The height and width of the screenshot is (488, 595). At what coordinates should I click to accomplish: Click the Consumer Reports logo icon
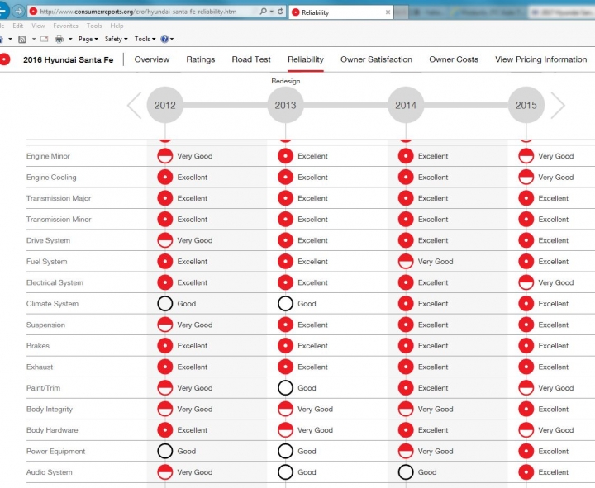point(5,59)
